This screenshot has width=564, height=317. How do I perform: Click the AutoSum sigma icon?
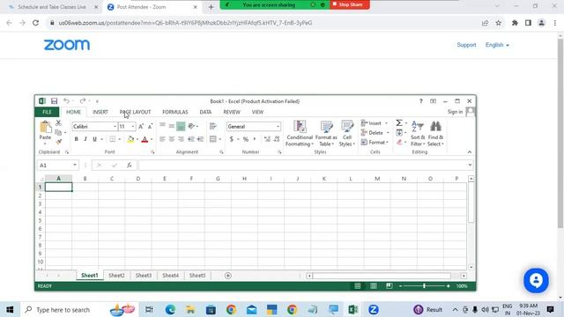click(x=399, y=123)
